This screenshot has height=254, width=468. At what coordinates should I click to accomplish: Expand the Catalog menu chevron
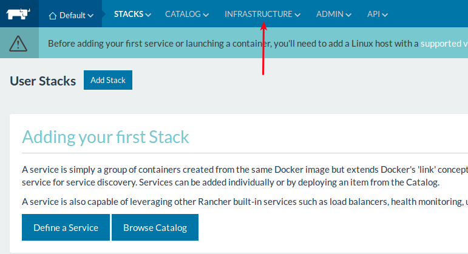[206, 15]
